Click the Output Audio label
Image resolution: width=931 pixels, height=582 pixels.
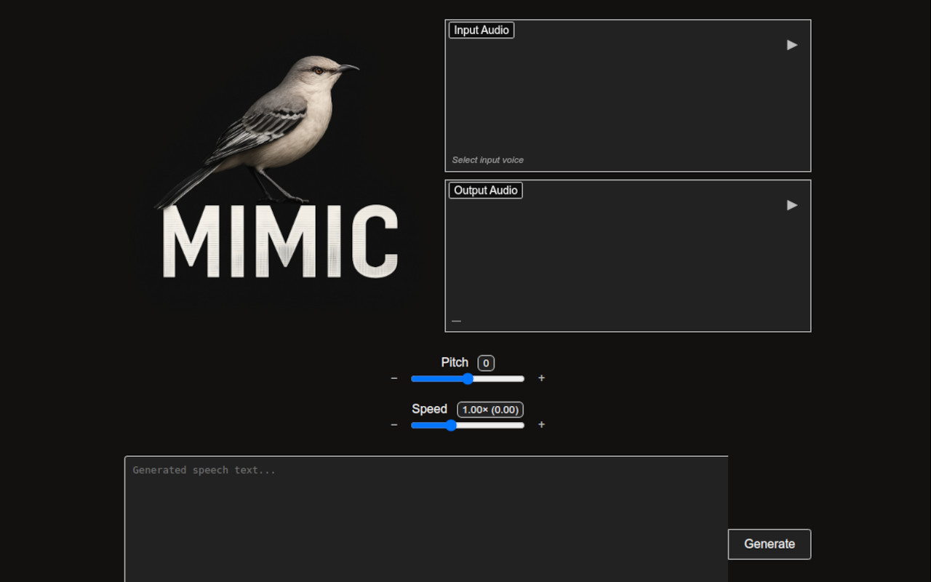[x=485, y=190]
